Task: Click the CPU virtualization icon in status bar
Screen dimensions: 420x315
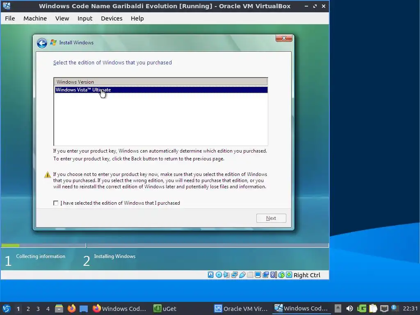Action: coord(273,275)
